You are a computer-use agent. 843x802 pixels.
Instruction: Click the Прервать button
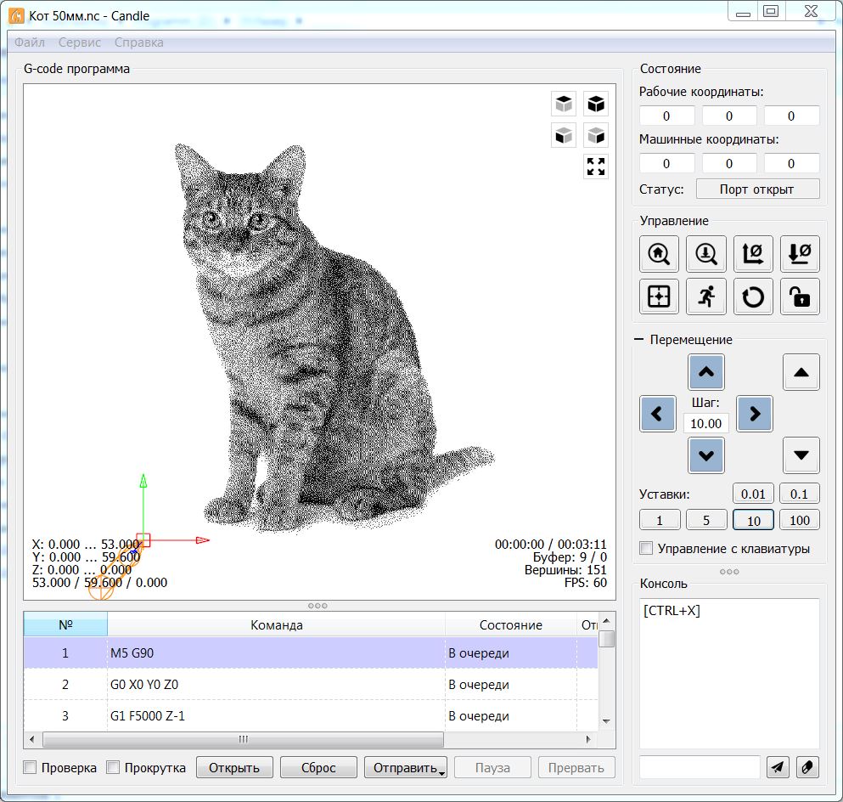(576, 767)
